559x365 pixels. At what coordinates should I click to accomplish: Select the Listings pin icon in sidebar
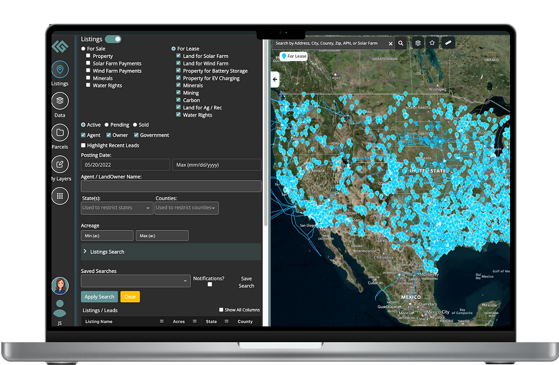(x=60, y=71)
